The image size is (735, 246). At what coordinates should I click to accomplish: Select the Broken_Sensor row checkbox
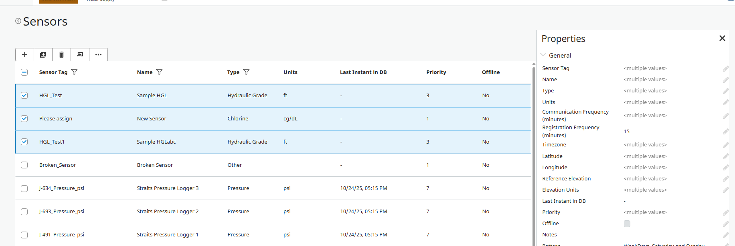click(24, 165)
